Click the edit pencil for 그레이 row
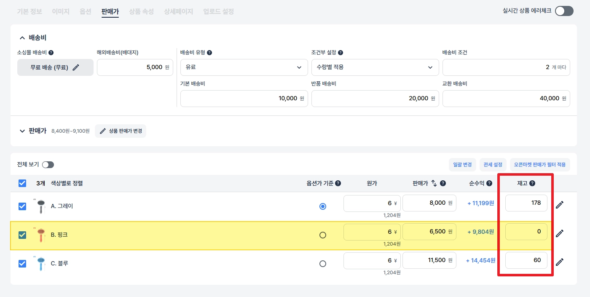The image size is (590, 297). [x=559, y=205]
